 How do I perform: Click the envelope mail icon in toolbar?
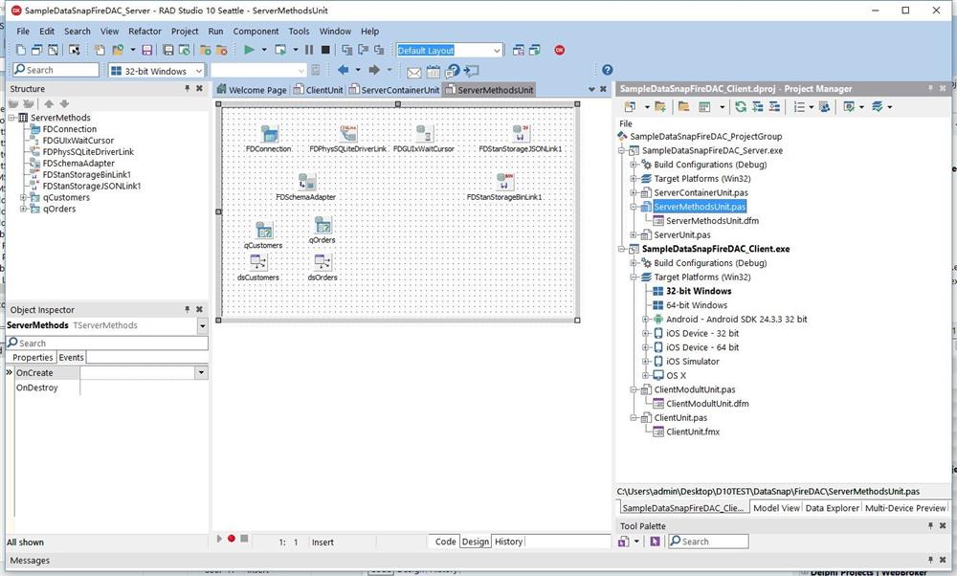(x=413, y=73)
